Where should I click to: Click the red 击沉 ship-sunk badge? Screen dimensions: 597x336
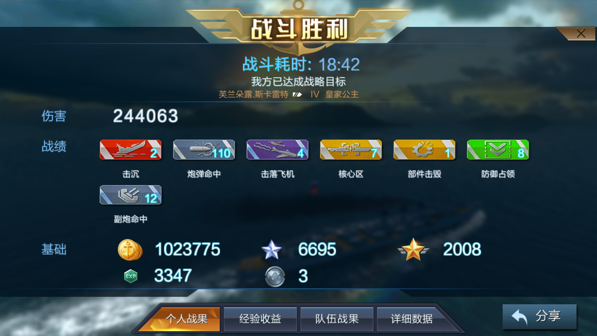coord(131,150)
